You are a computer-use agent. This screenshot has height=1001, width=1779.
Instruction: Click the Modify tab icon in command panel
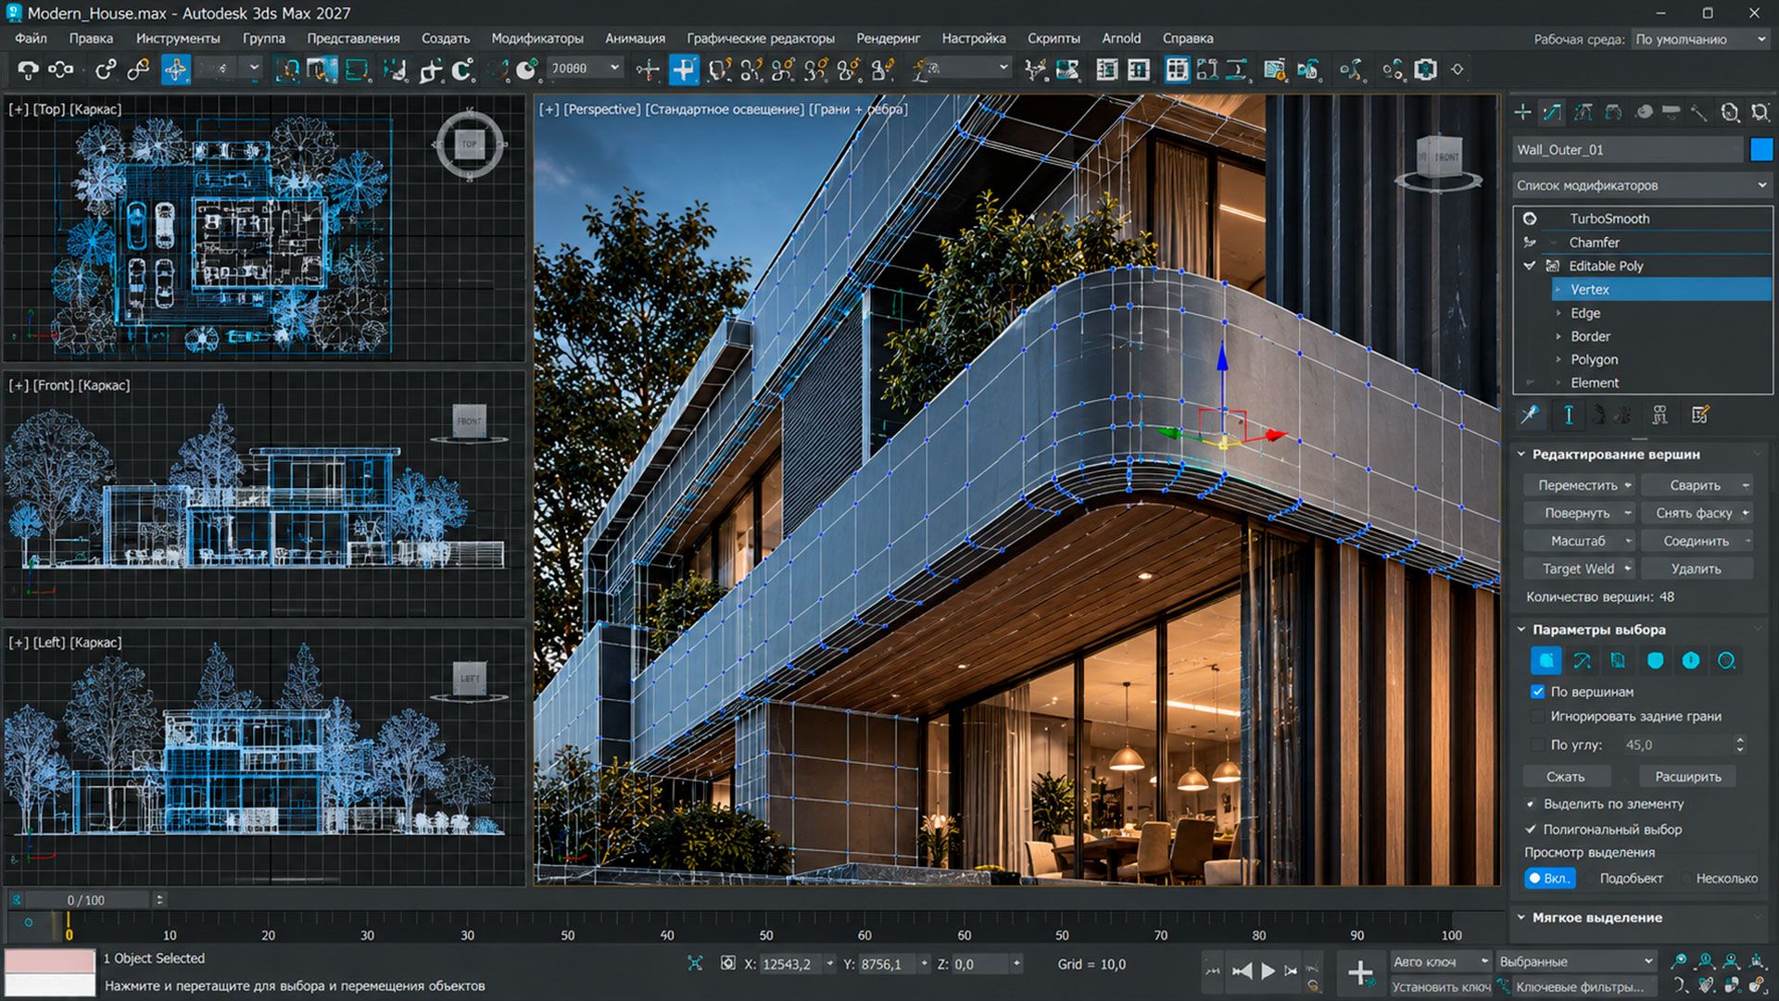coord(1552,113)
